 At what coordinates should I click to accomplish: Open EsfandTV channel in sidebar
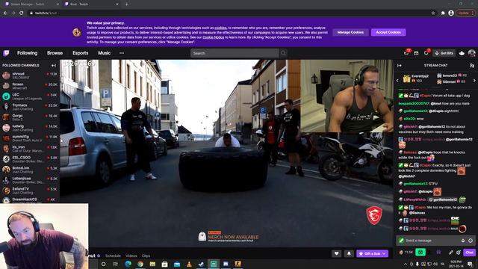pos(30,191)
